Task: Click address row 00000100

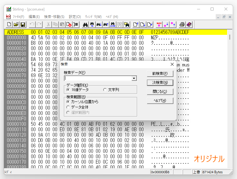Action: click(x=16, y=124)
